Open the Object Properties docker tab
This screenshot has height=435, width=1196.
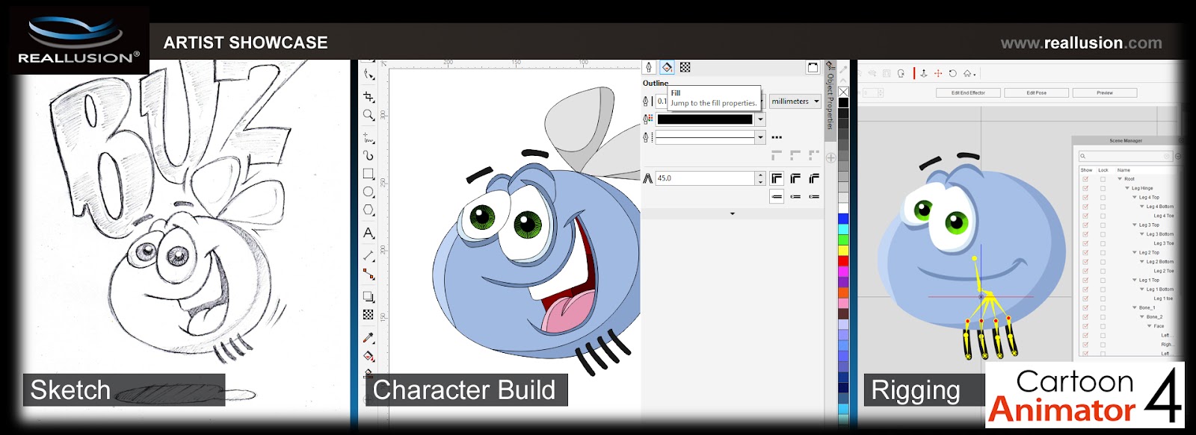coord(830,101)
